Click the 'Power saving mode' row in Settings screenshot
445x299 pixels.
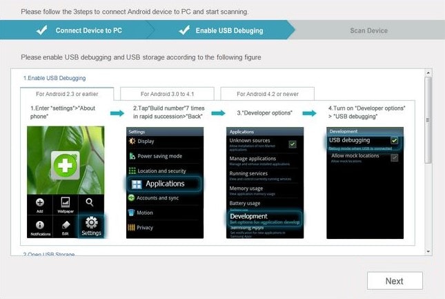165,156
